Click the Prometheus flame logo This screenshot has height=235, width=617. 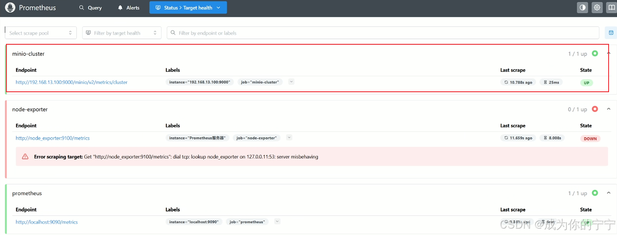[x=10, y=8]
